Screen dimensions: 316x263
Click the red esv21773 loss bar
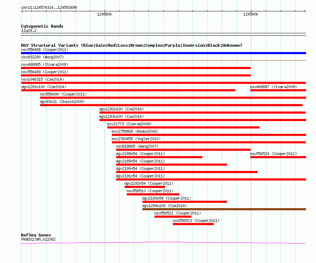pyautogui.click(x=184, y=127)
